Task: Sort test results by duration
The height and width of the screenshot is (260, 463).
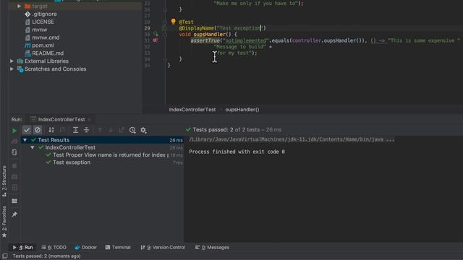Action: click(62, 130)
